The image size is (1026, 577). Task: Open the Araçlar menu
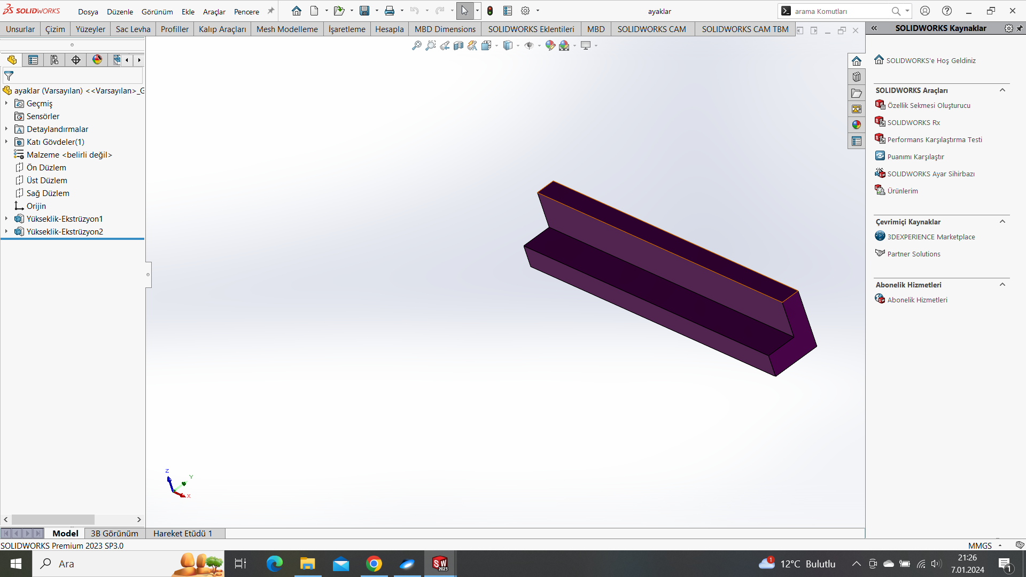[x=214, y=11]
